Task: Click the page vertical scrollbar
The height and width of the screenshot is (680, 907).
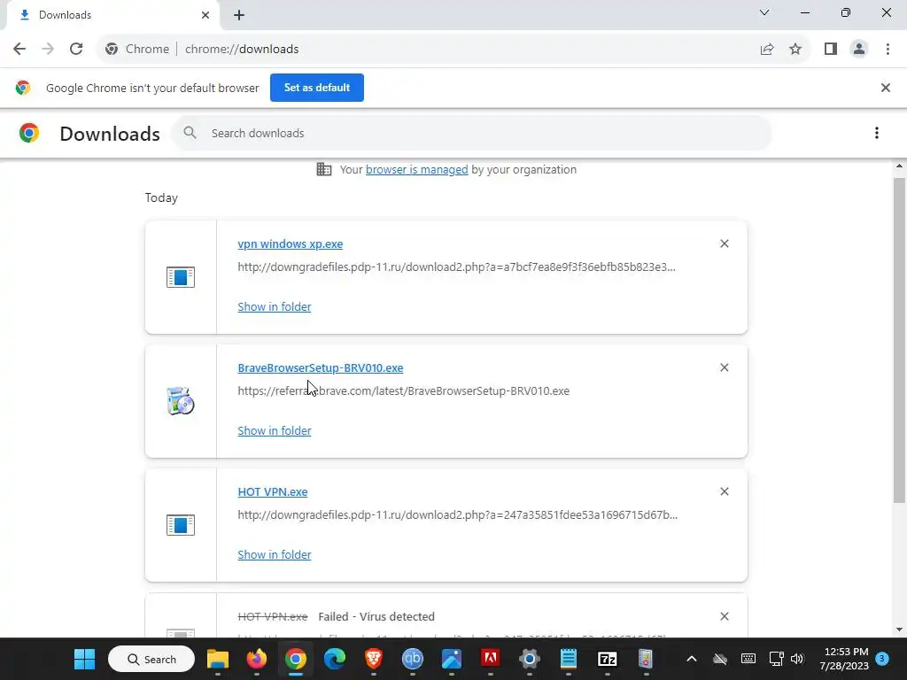Action: coord(899,340)
